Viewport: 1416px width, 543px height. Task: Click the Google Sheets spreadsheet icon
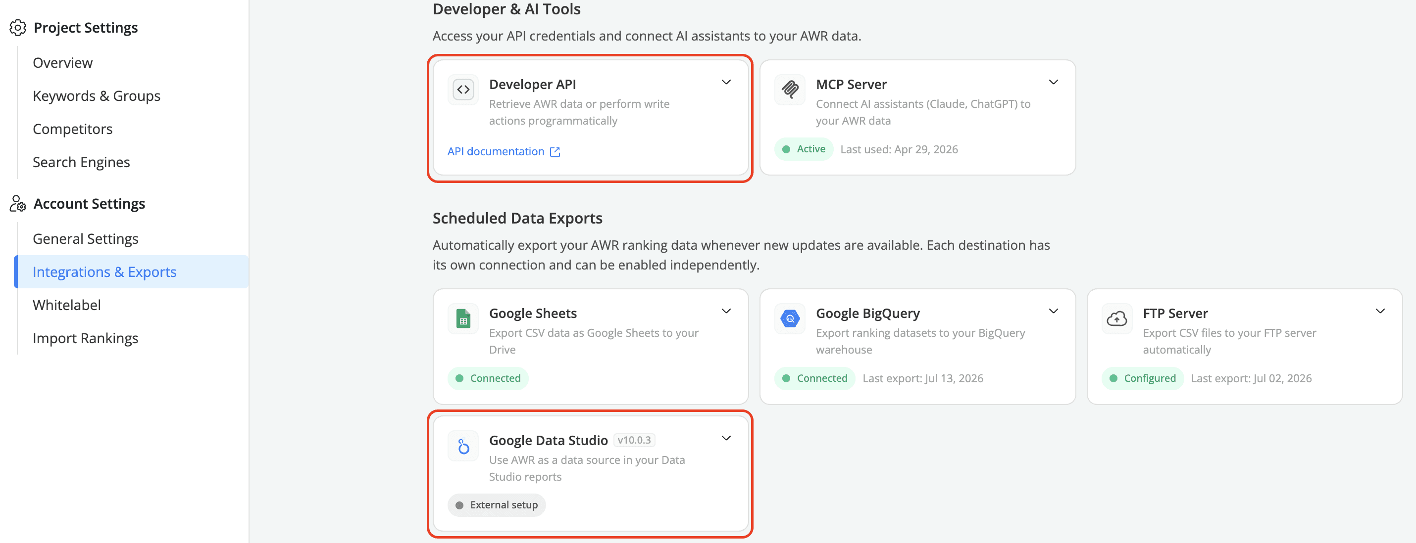(x=463, y=318)
